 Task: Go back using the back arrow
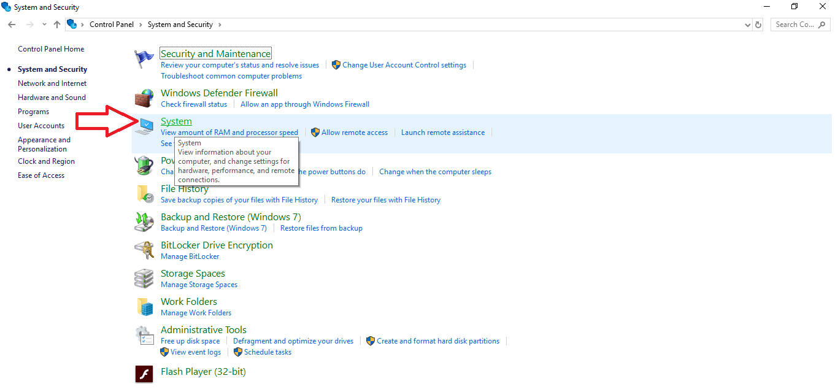pos(12,25)
